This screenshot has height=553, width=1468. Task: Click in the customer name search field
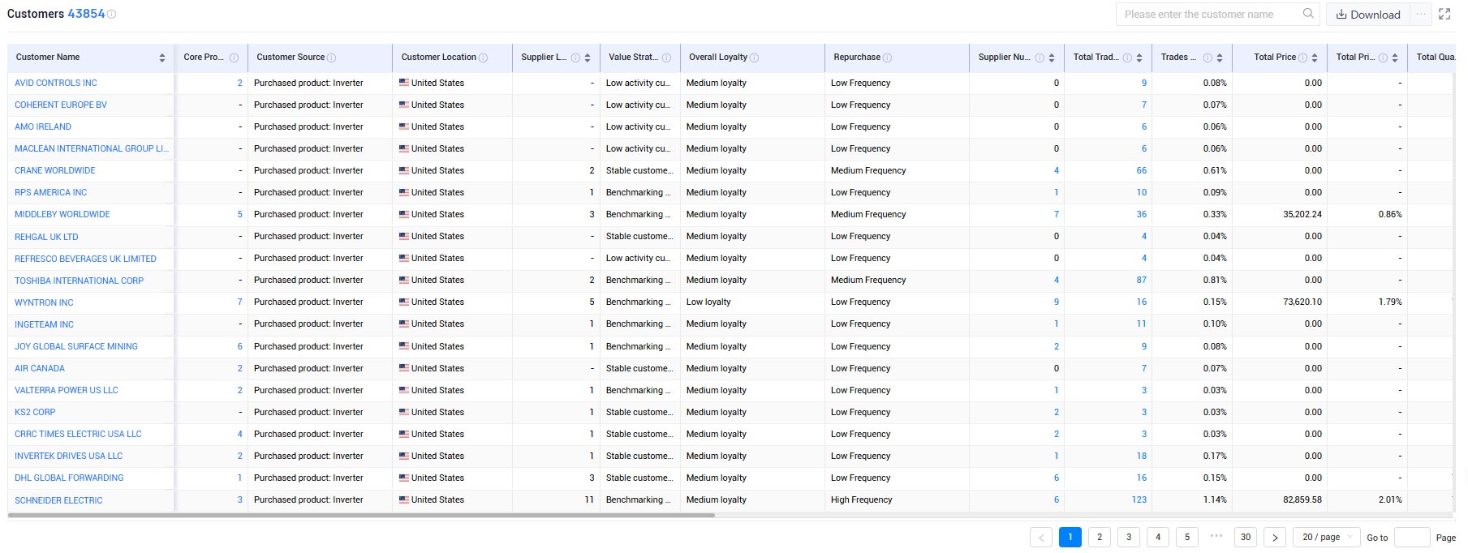pos(1209,14)
